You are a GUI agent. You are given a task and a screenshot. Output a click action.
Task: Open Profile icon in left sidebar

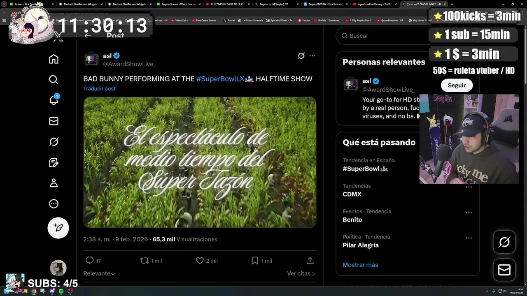click(x=54, y=183)
